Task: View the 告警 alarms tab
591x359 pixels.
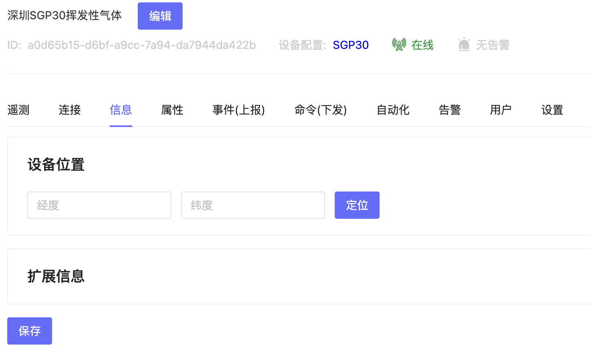Action: click(450, 110)
